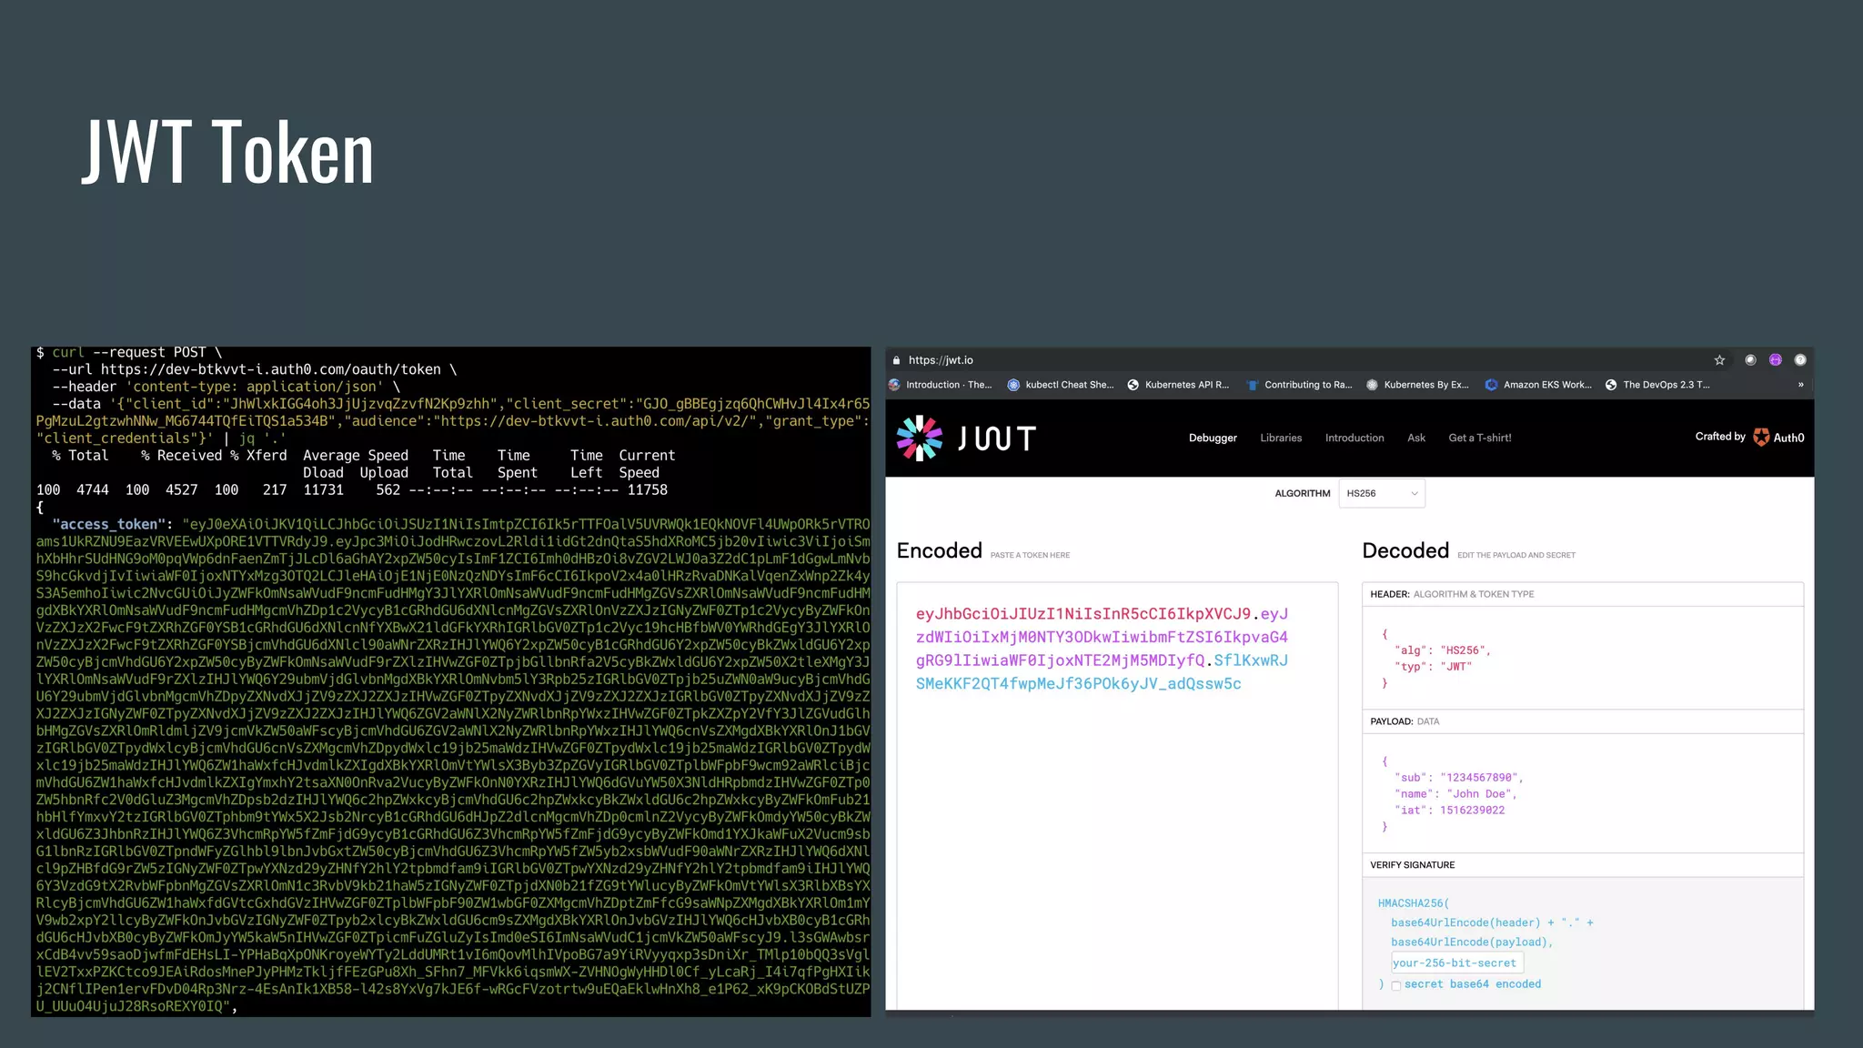Open 'The DevOps 2.3 T...' bookmark
The width and height of the screenshot is (1863, 1048).
[x=1657, y=385]
